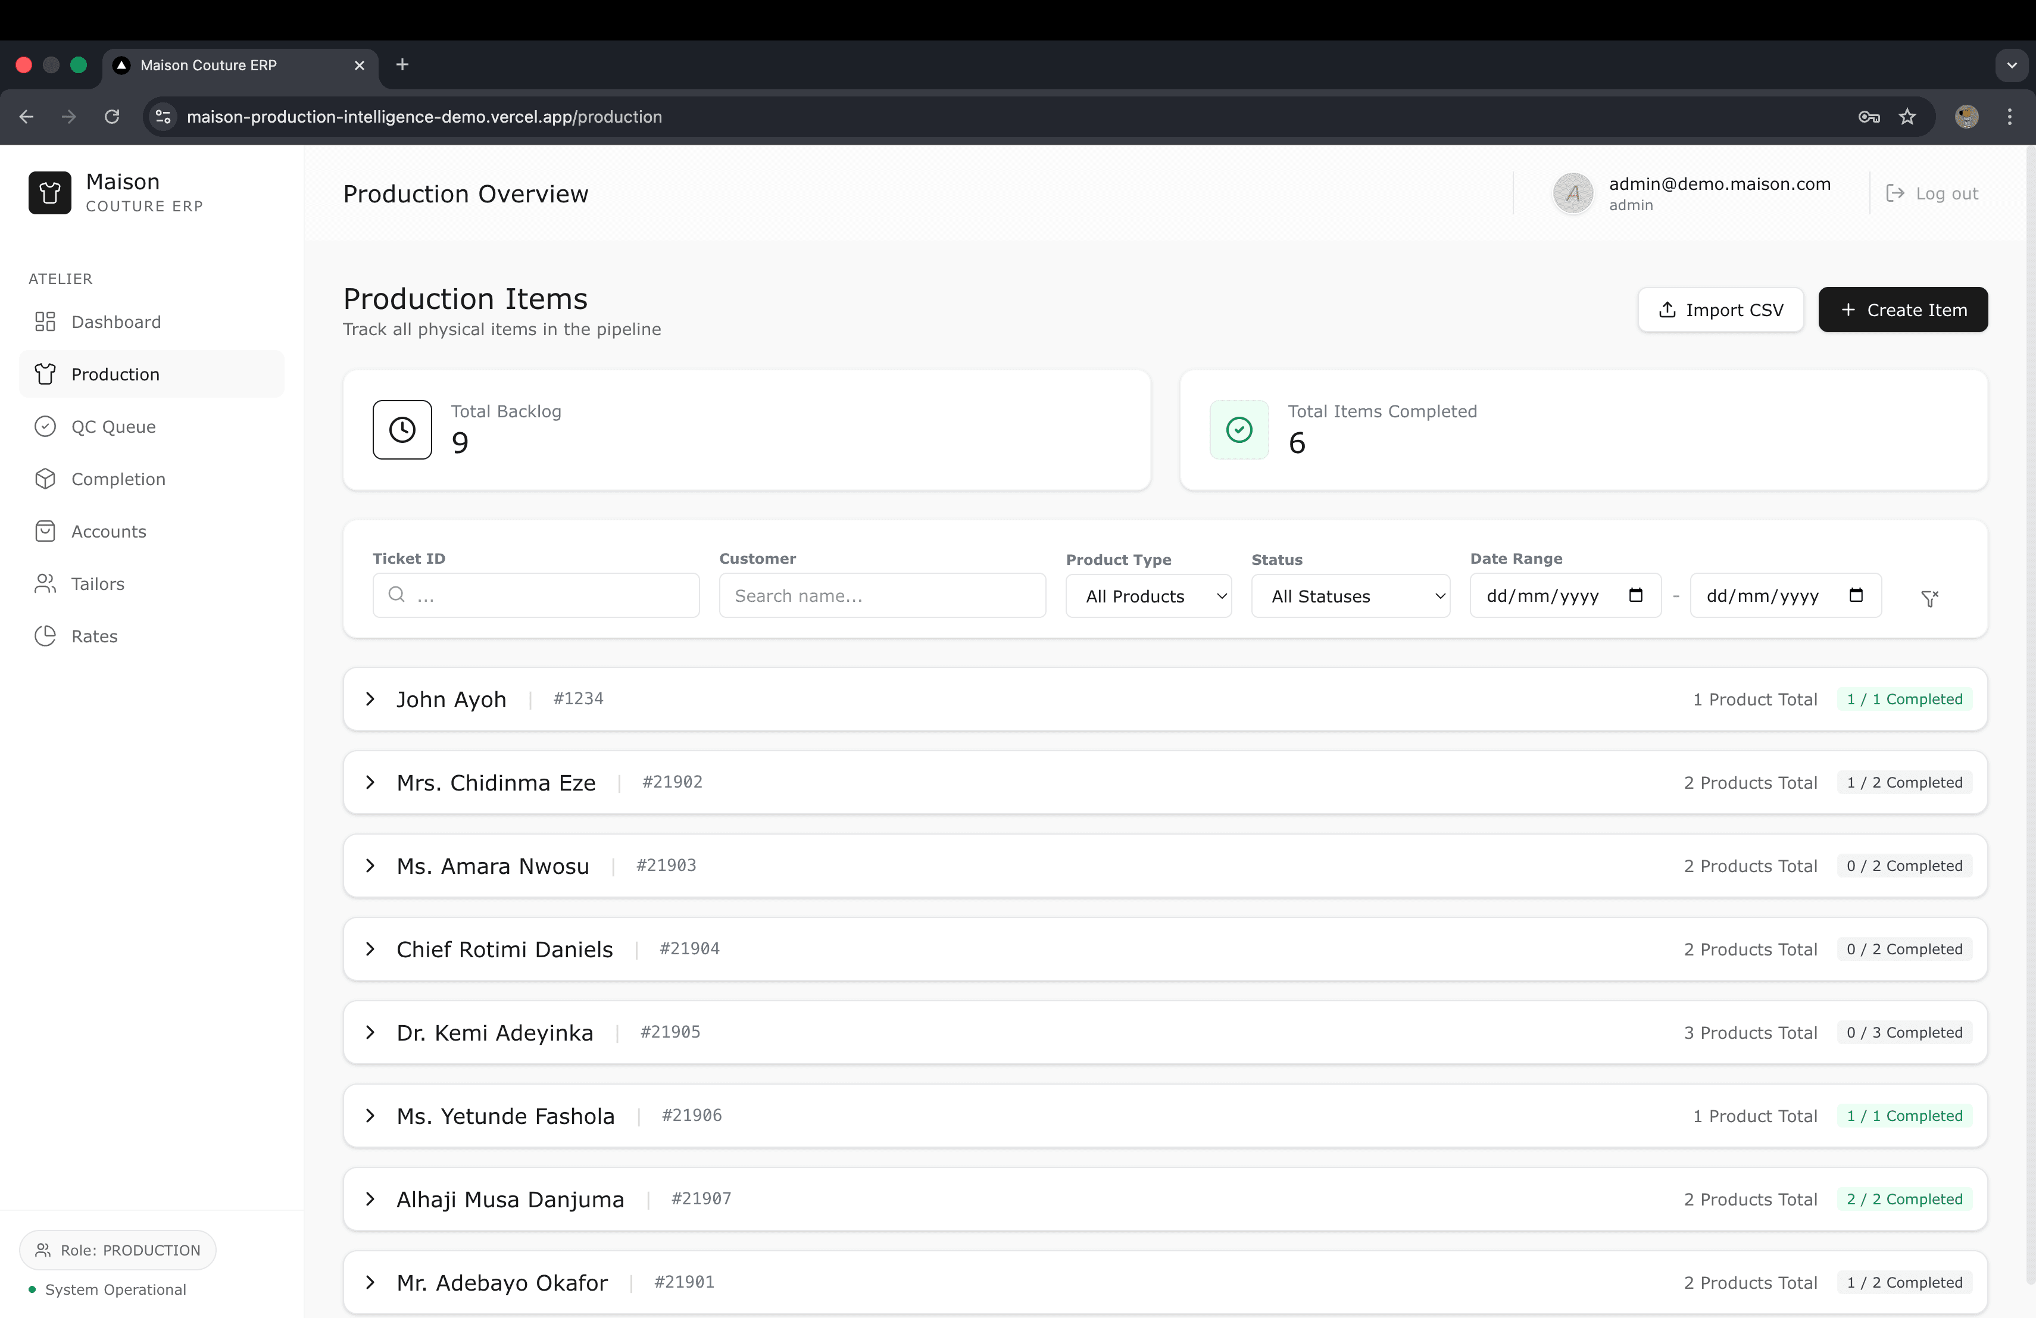Open the All Statuses dropdown
Screen dimensions: 2036x1318
coord(1349,596)
